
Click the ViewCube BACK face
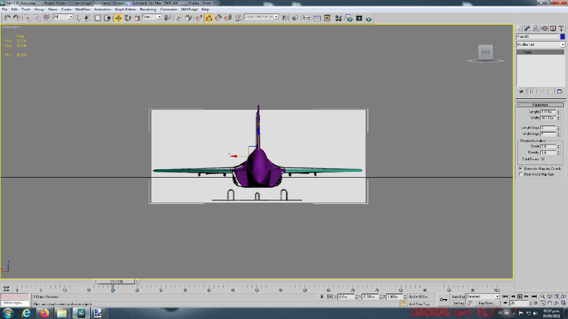coord(486,52)
